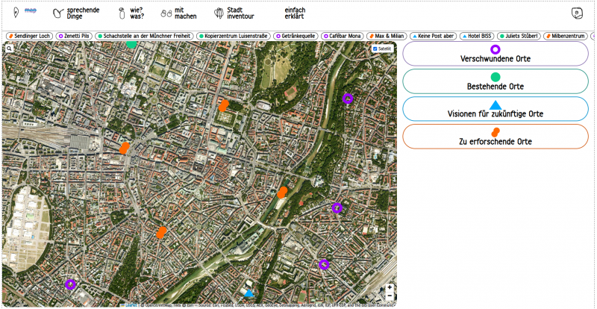Open the sprechende Dinge menu item
597x309 pixels.
[77, 13]
